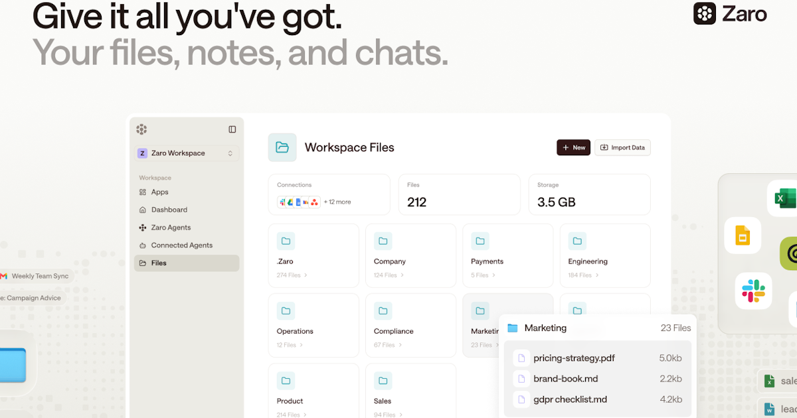This screenshot has height=418, width=797.
Task: Go to Dashboard in the sidebar
Action: coord(187,210)
